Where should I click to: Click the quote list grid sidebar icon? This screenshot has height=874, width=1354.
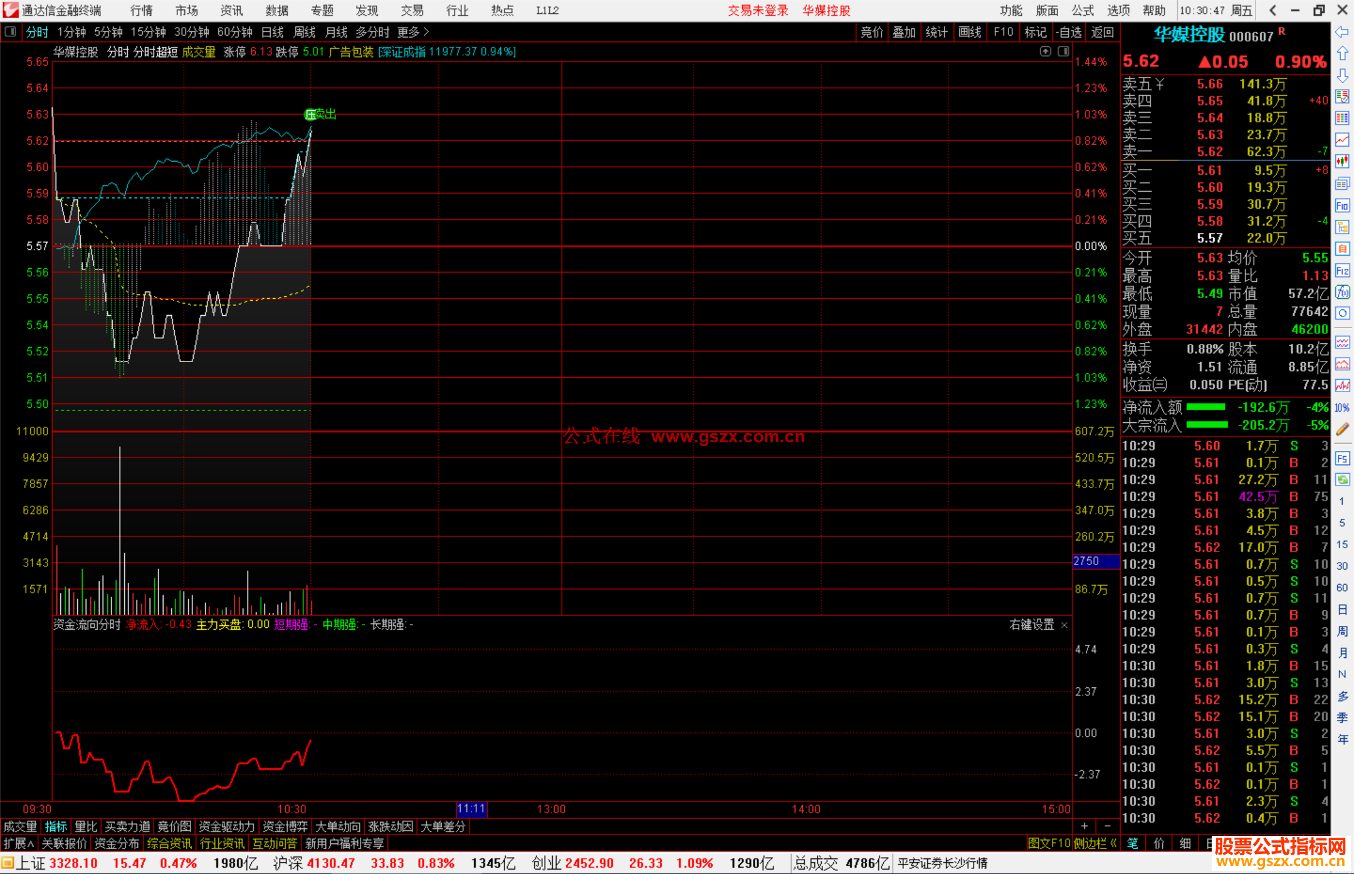[1342, 118]
